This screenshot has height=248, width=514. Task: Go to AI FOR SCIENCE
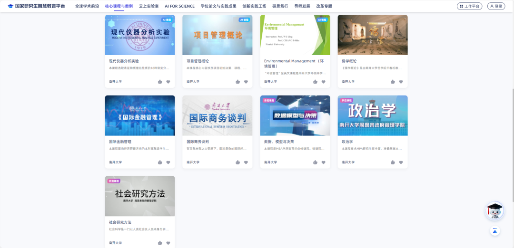[179, 6]
